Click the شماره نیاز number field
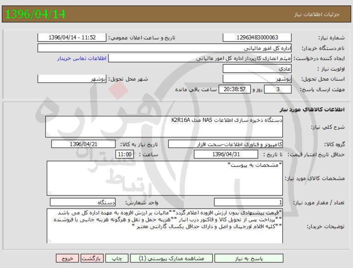Image resolution: width=353 pixels, height=268 pixels. point(257,38)
